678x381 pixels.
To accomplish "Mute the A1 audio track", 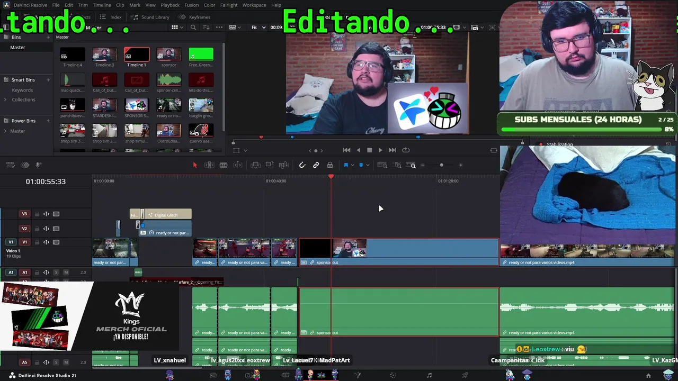I will pyautogui.click(x=66, y=273).
